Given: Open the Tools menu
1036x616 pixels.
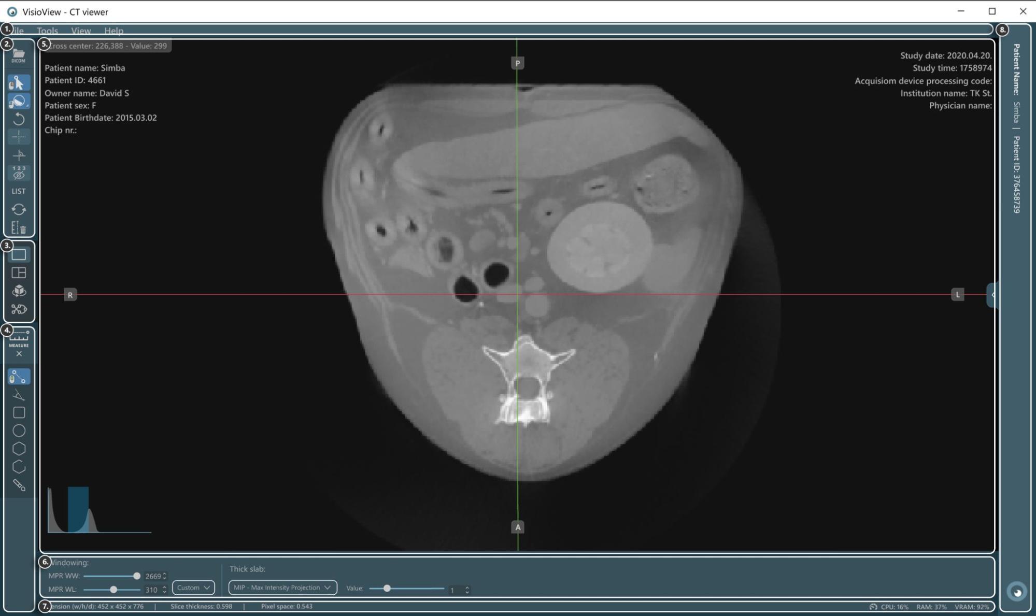Looking at the screenshot, I should (x=47, y=31).
